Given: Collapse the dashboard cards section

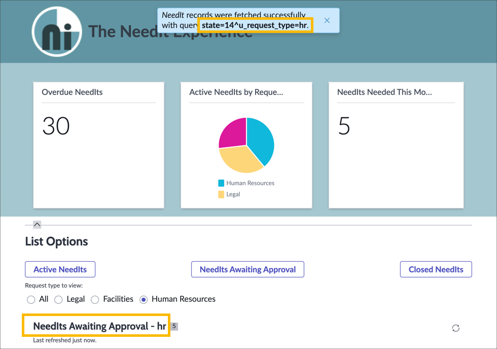Looking at the screenshot, I should pyautogui.click(x=37, y=224).
